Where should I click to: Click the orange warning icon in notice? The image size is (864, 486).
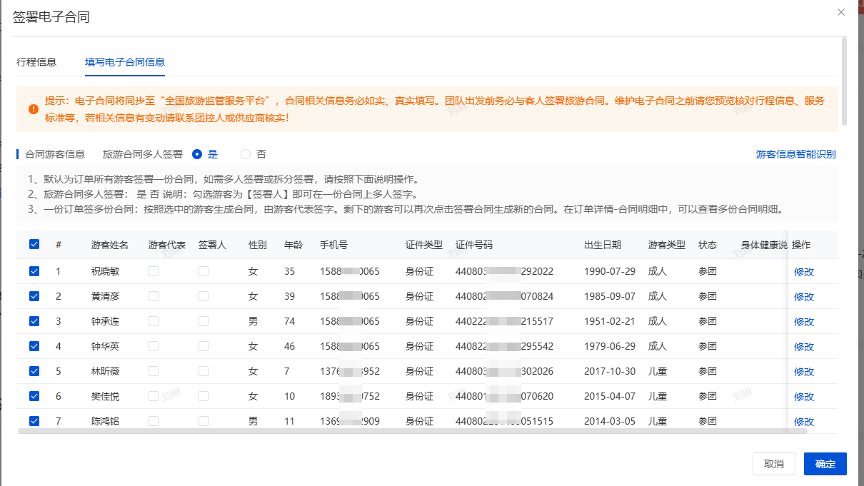tap(34, 109)
